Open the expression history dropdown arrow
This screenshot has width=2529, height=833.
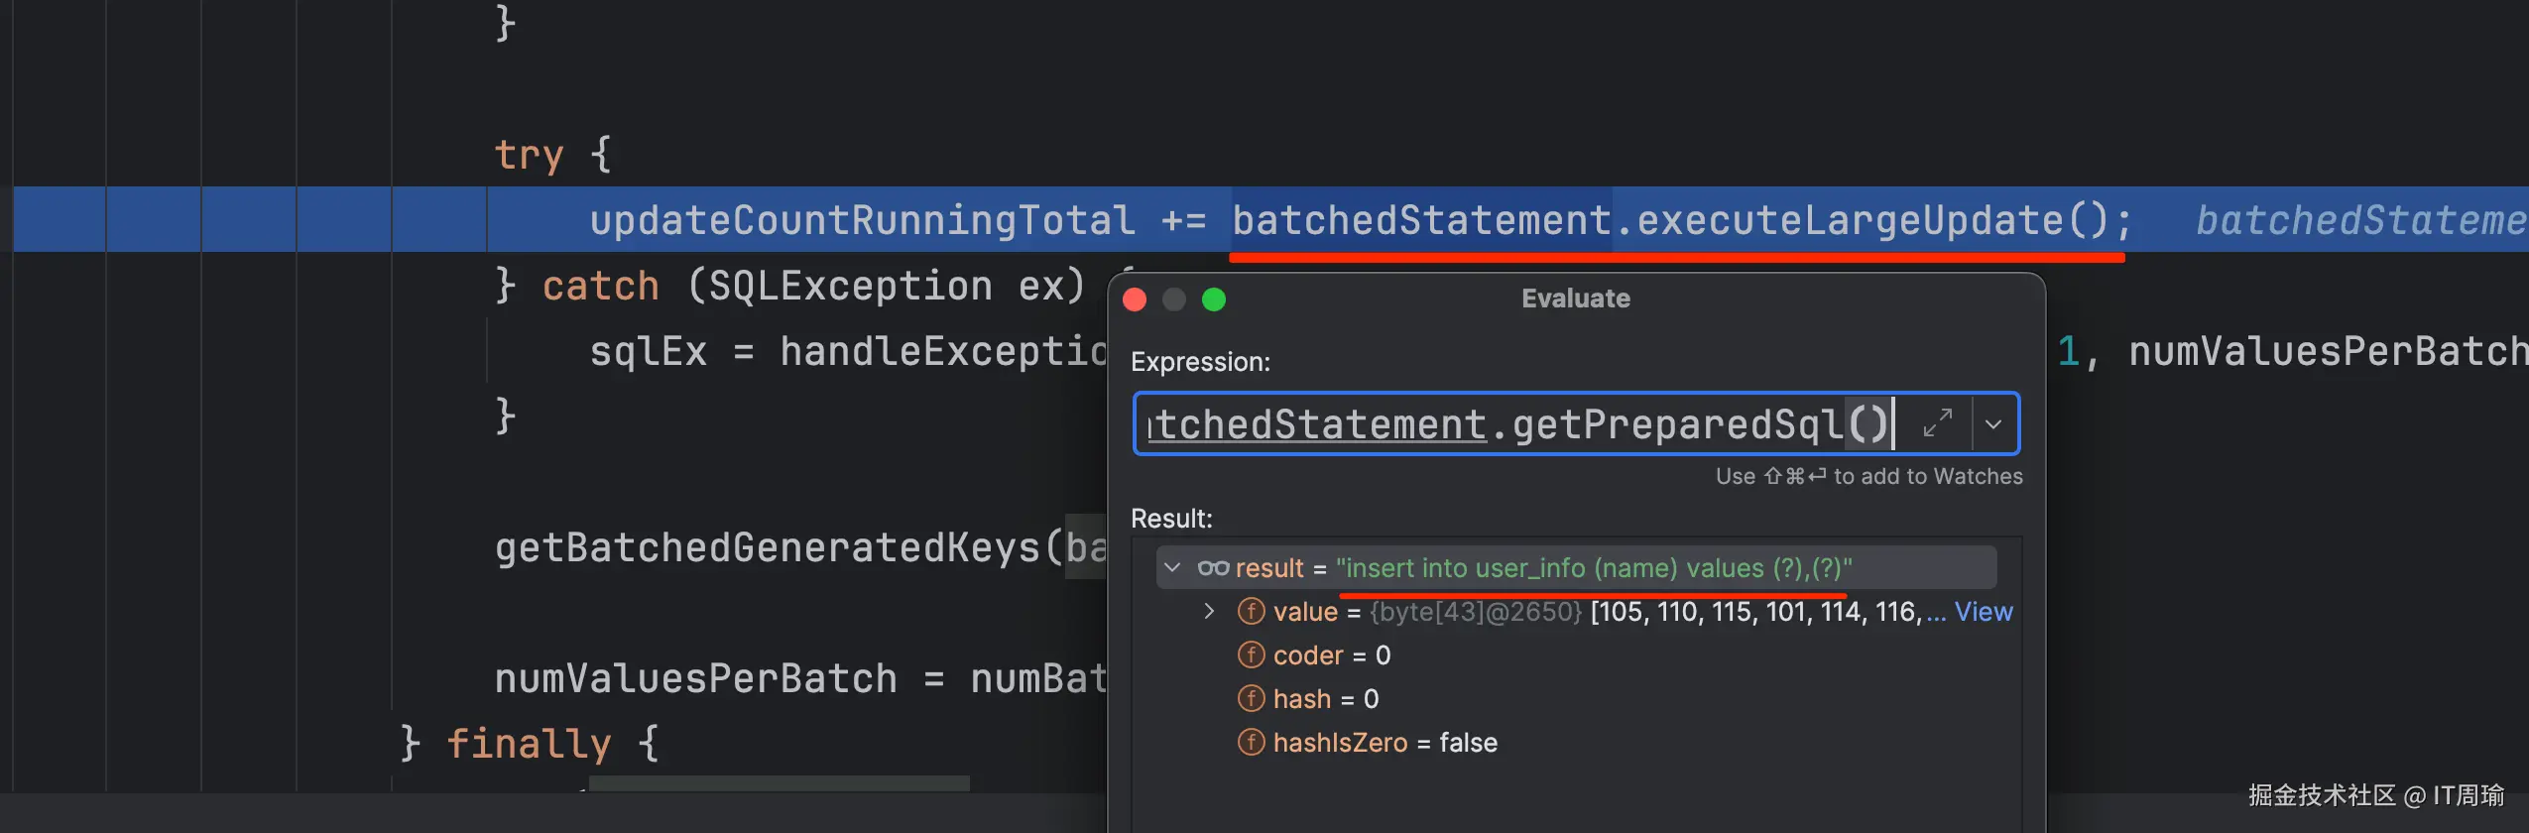coord(1993,424)
